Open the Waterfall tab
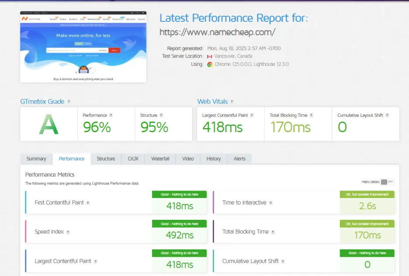Screen dimensions: 409x276 pyautogui.click(x=160, y=159)
